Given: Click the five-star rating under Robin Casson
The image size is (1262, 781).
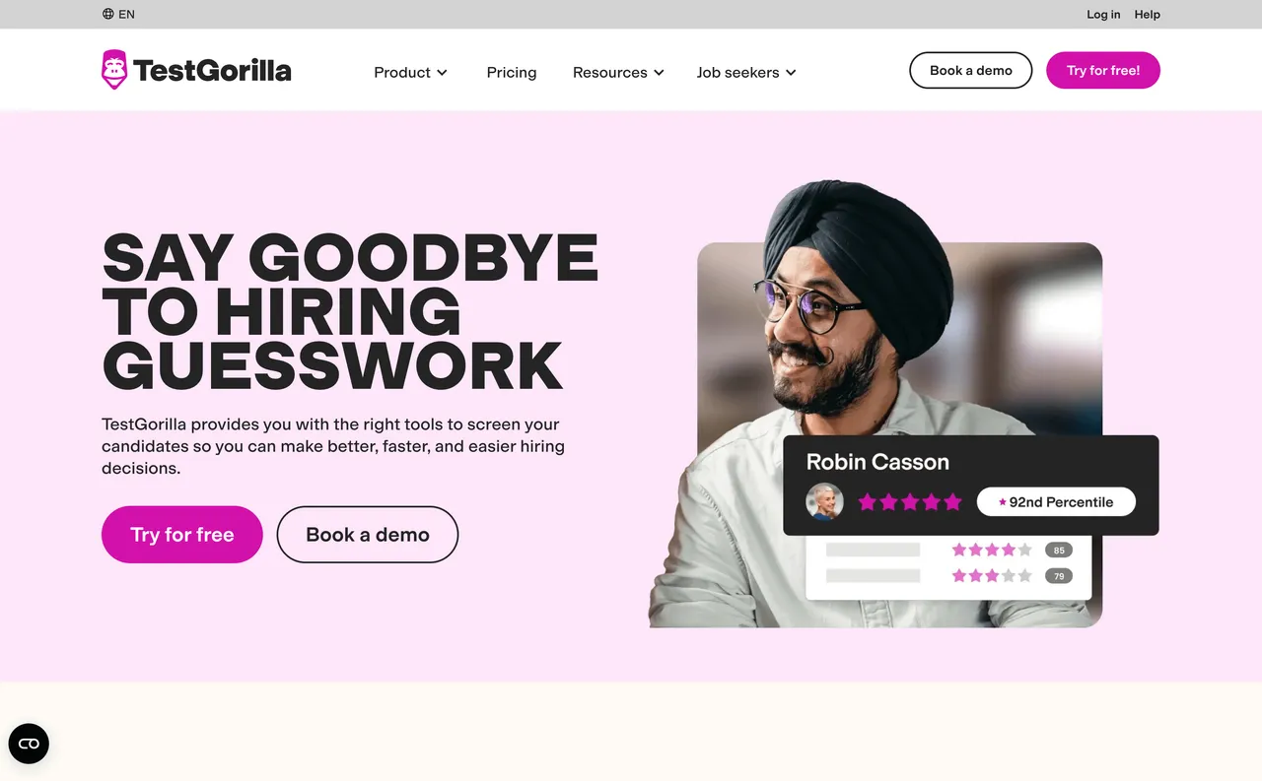Looking at the screenshot, I should point(909,502).
